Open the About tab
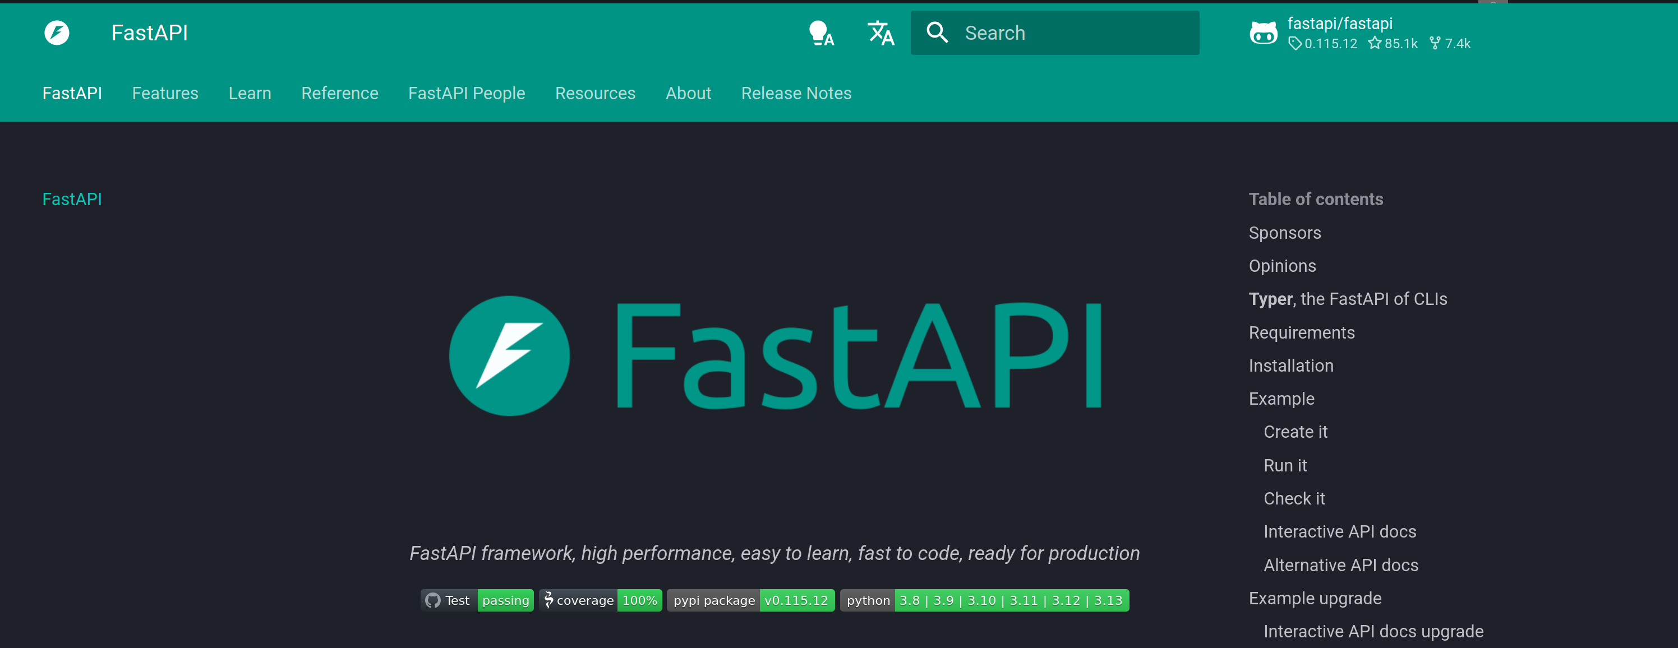Viewport: 1678px width, 648px height. [x=688, y=93]
